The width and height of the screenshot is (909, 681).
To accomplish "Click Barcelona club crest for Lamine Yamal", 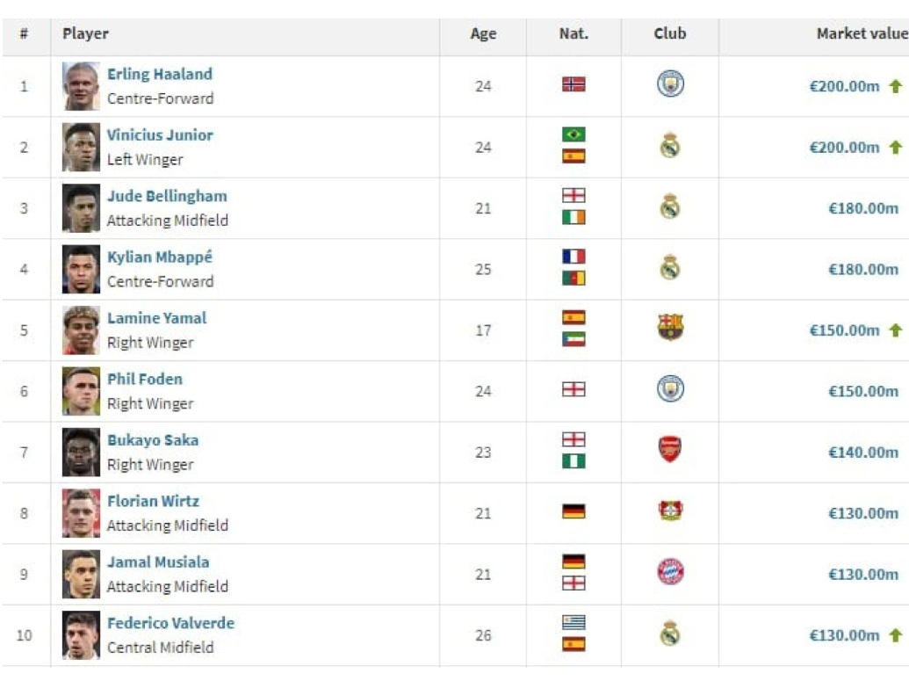I will click(670, 327).
